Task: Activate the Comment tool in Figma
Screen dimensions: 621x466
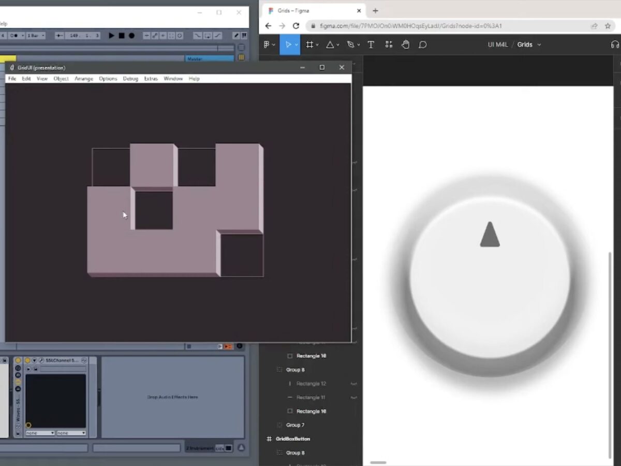Action: [422, 45]
